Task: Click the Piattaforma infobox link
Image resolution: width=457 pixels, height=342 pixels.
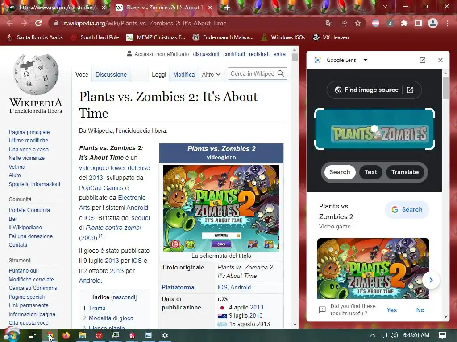Action: click(178, 287)
